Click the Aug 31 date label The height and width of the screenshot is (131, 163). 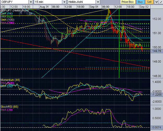click(x=44, y=7)
